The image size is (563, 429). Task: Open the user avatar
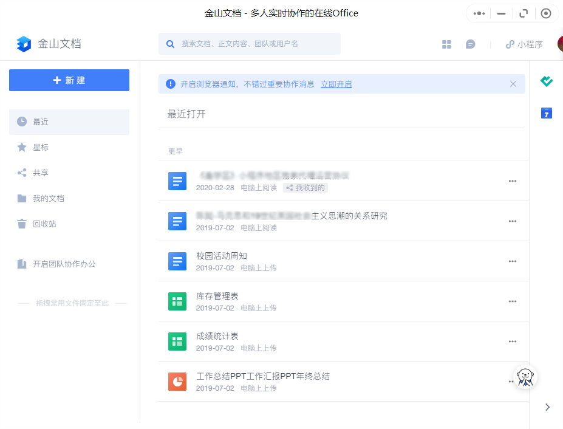tap(559, 44)
